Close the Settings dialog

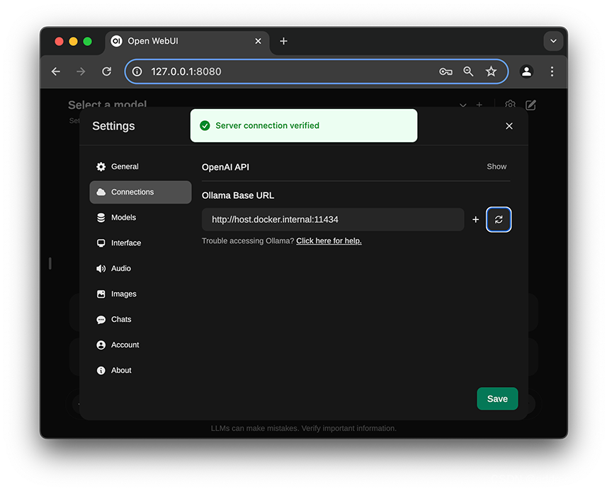[x=509, y=126]
